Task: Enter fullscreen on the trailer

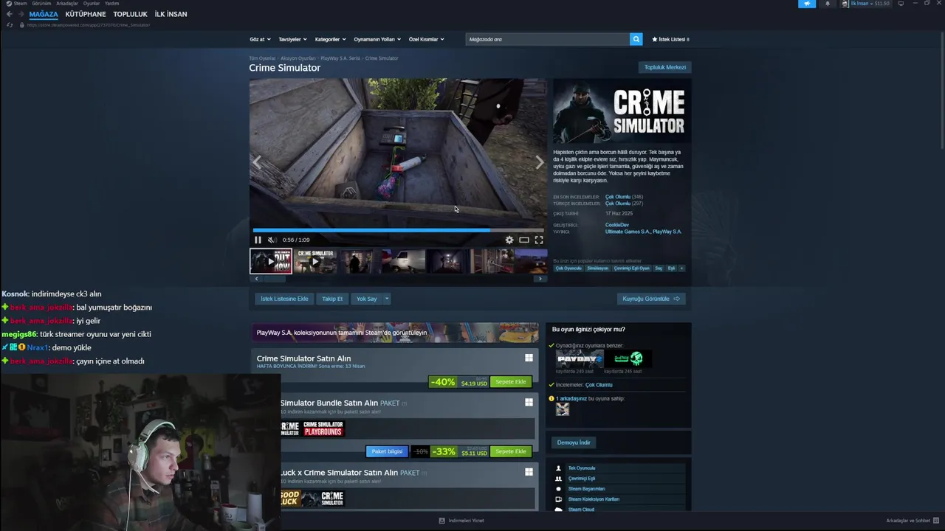Action: coord(539,240)
